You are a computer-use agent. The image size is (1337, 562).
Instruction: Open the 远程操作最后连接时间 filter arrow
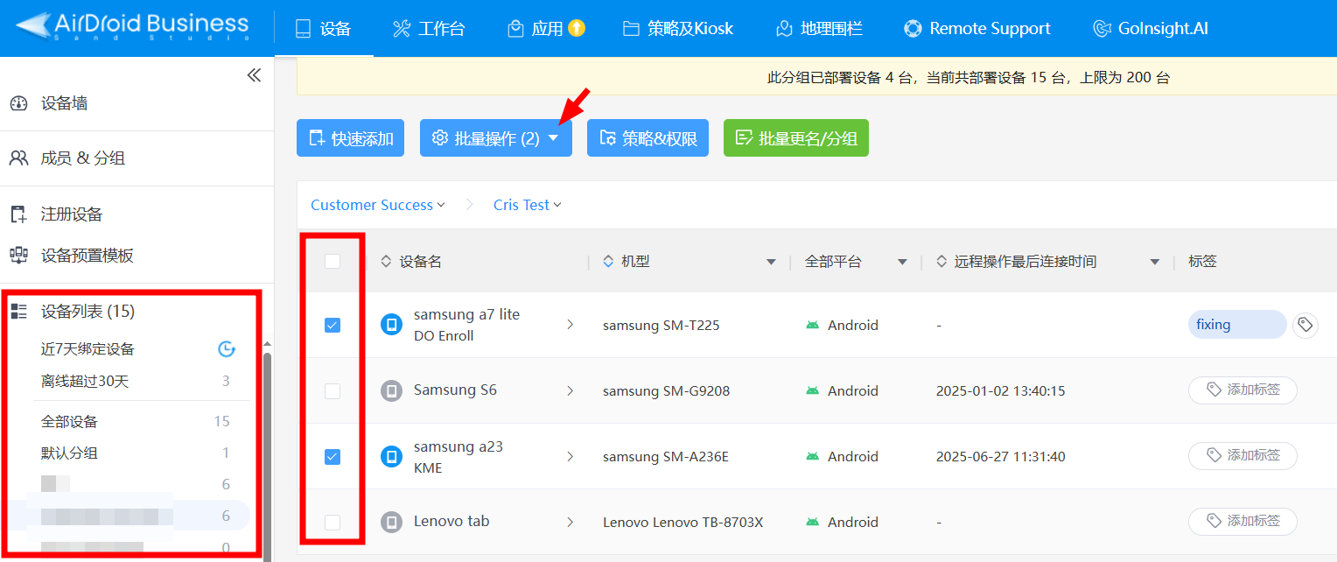point(1155,262)
